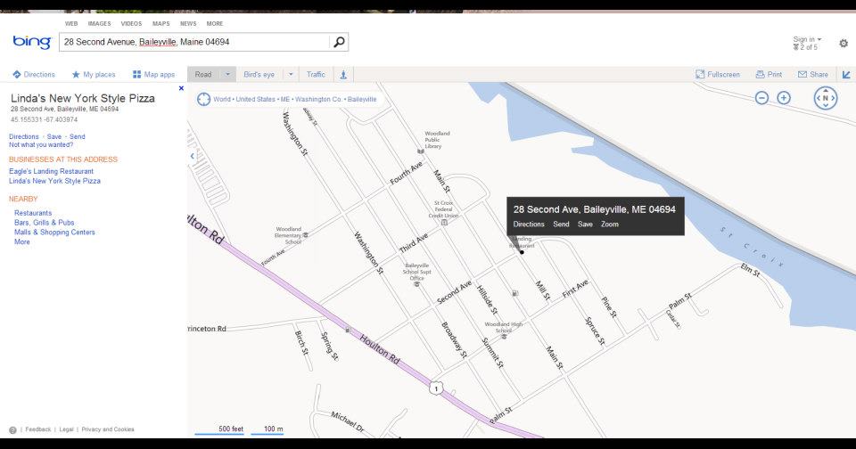Image resolution: width=856 pixels, height=449 pixels.
Task: Open Linda's New York Style Pizza link
Action: 54,181
